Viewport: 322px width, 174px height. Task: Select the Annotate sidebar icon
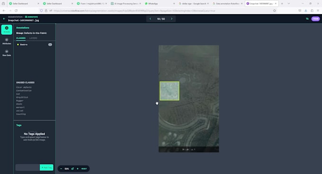coord(7,29)
